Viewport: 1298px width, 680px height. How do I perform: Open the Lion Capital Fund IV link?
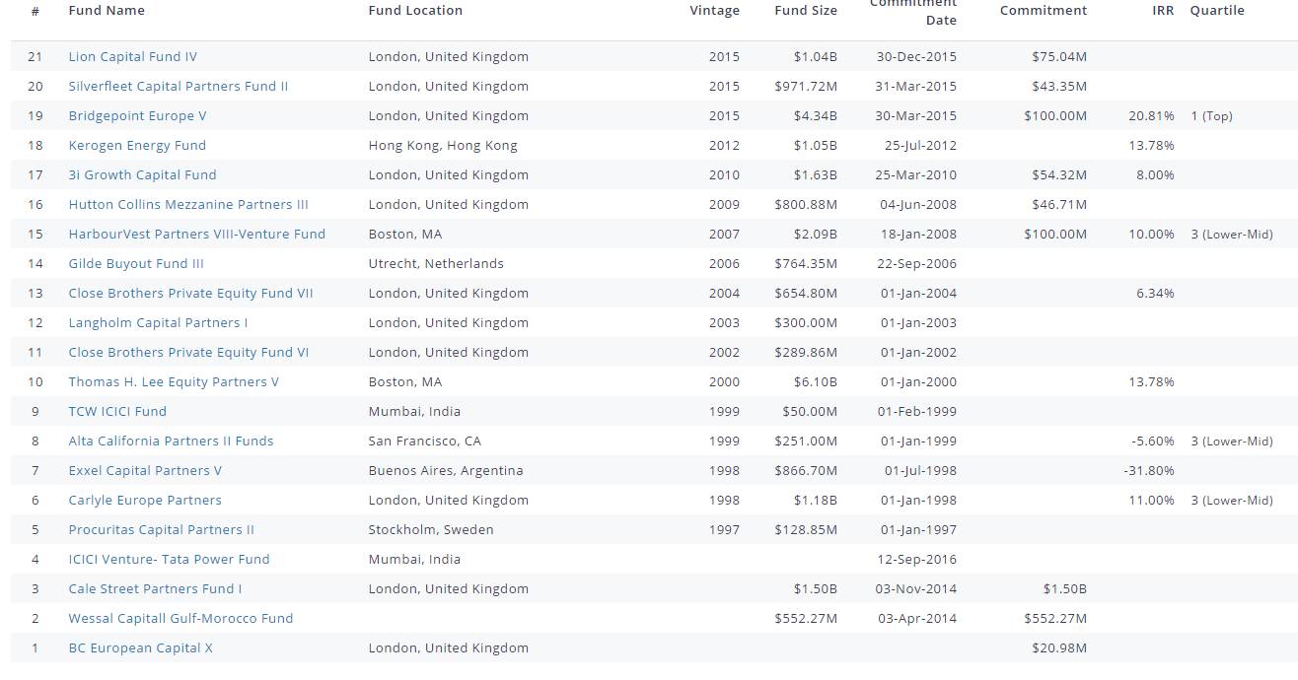point(132,56)
